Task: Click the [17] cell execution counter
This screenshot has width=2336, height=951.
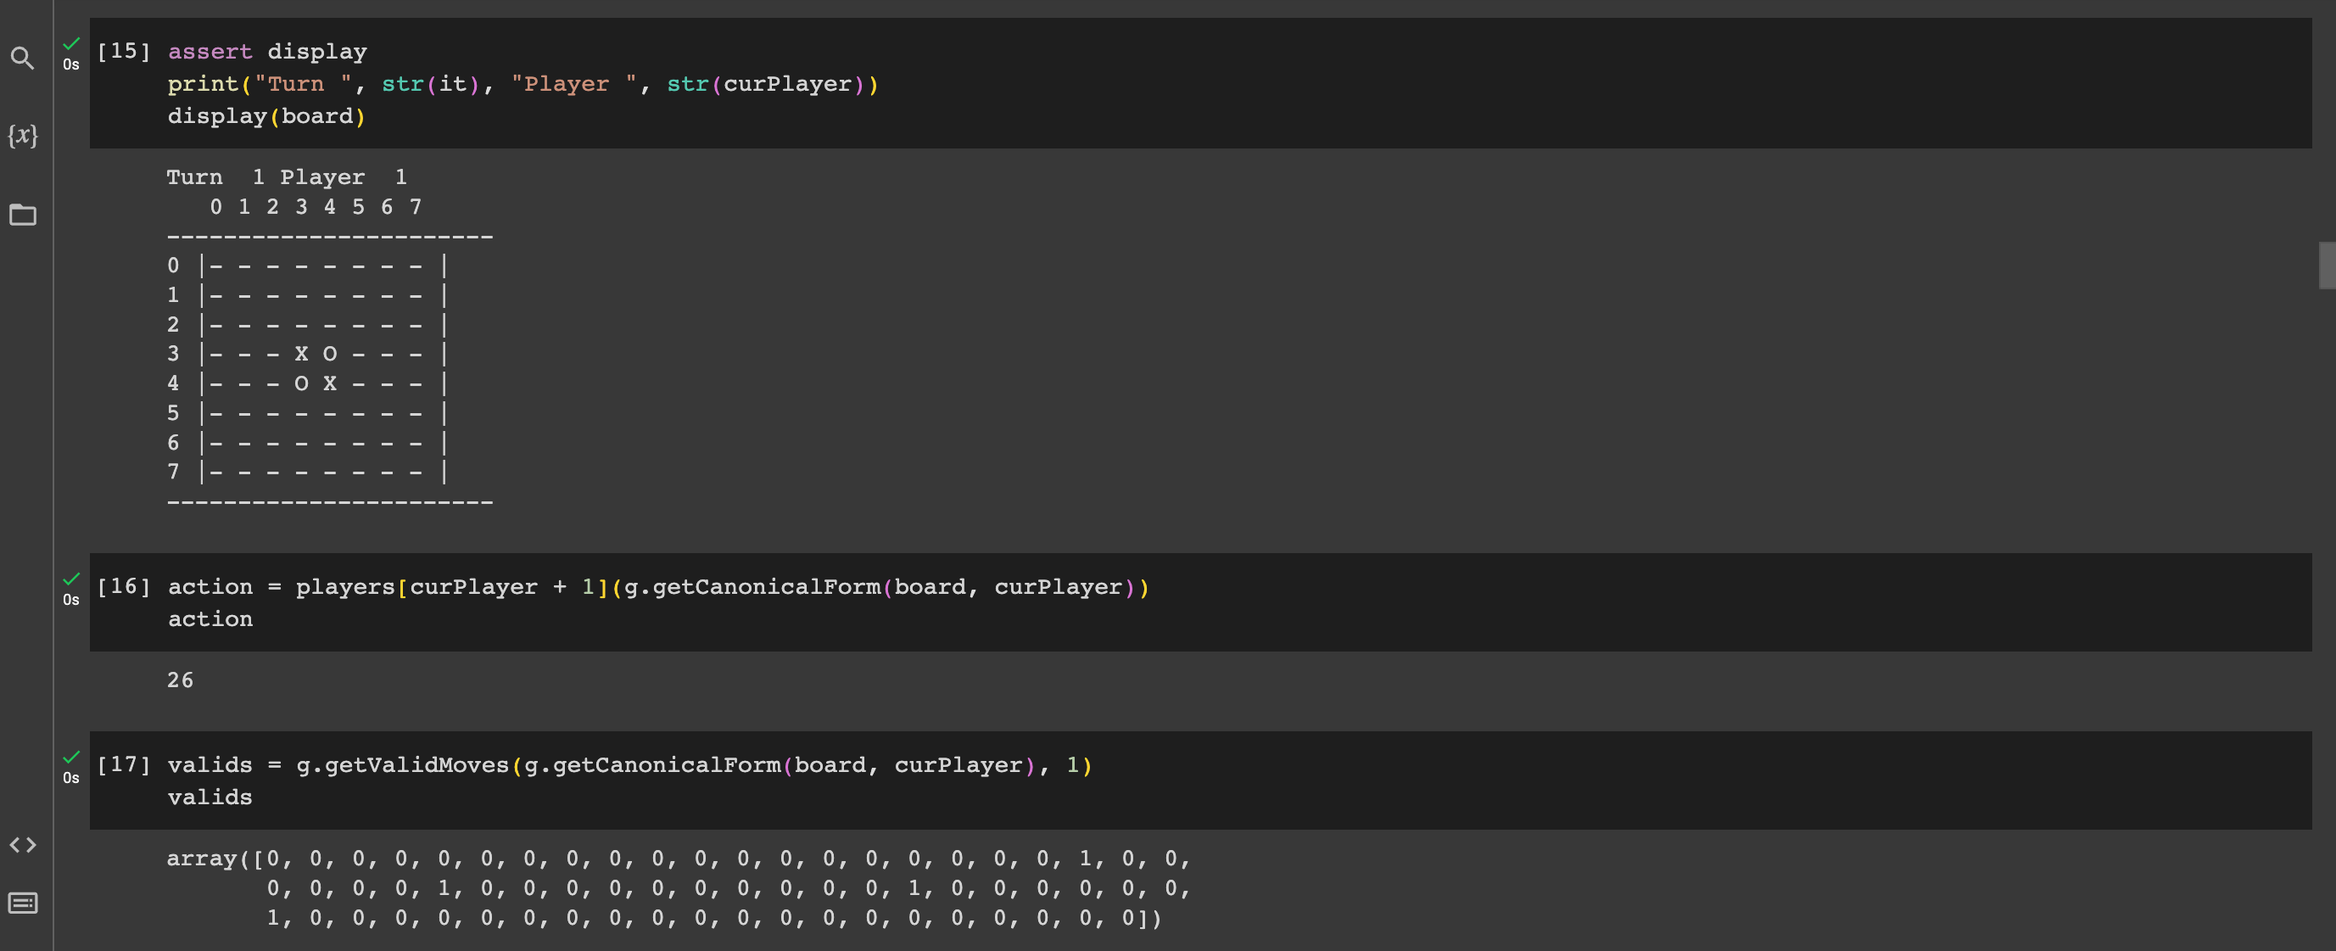Action: tap(123, 764)
